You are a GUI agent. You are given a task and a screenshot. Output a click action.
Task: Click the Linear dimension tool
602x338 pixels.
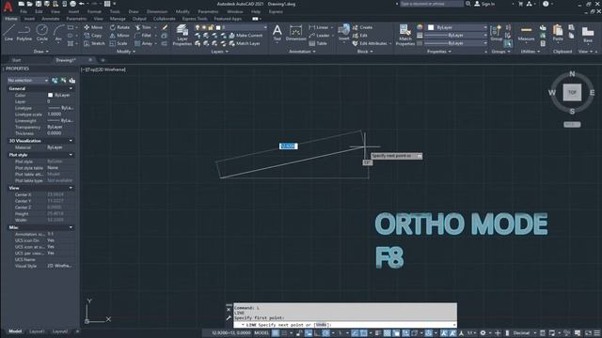coord(319,27)
